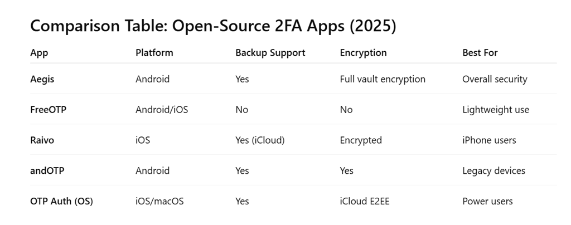Screen dimensions: 571x225
Task: Click the Legacy devices cell
Action: click(493, 170)
